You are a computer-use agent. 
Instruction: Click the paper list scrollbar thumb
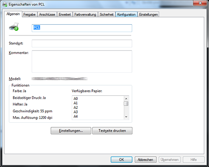pyautogui.click(x=126, y=104)
